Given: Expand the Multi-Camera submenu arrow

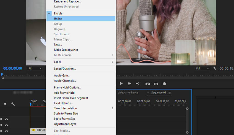Looking at the screenshot, I should [x=113, y=55].
